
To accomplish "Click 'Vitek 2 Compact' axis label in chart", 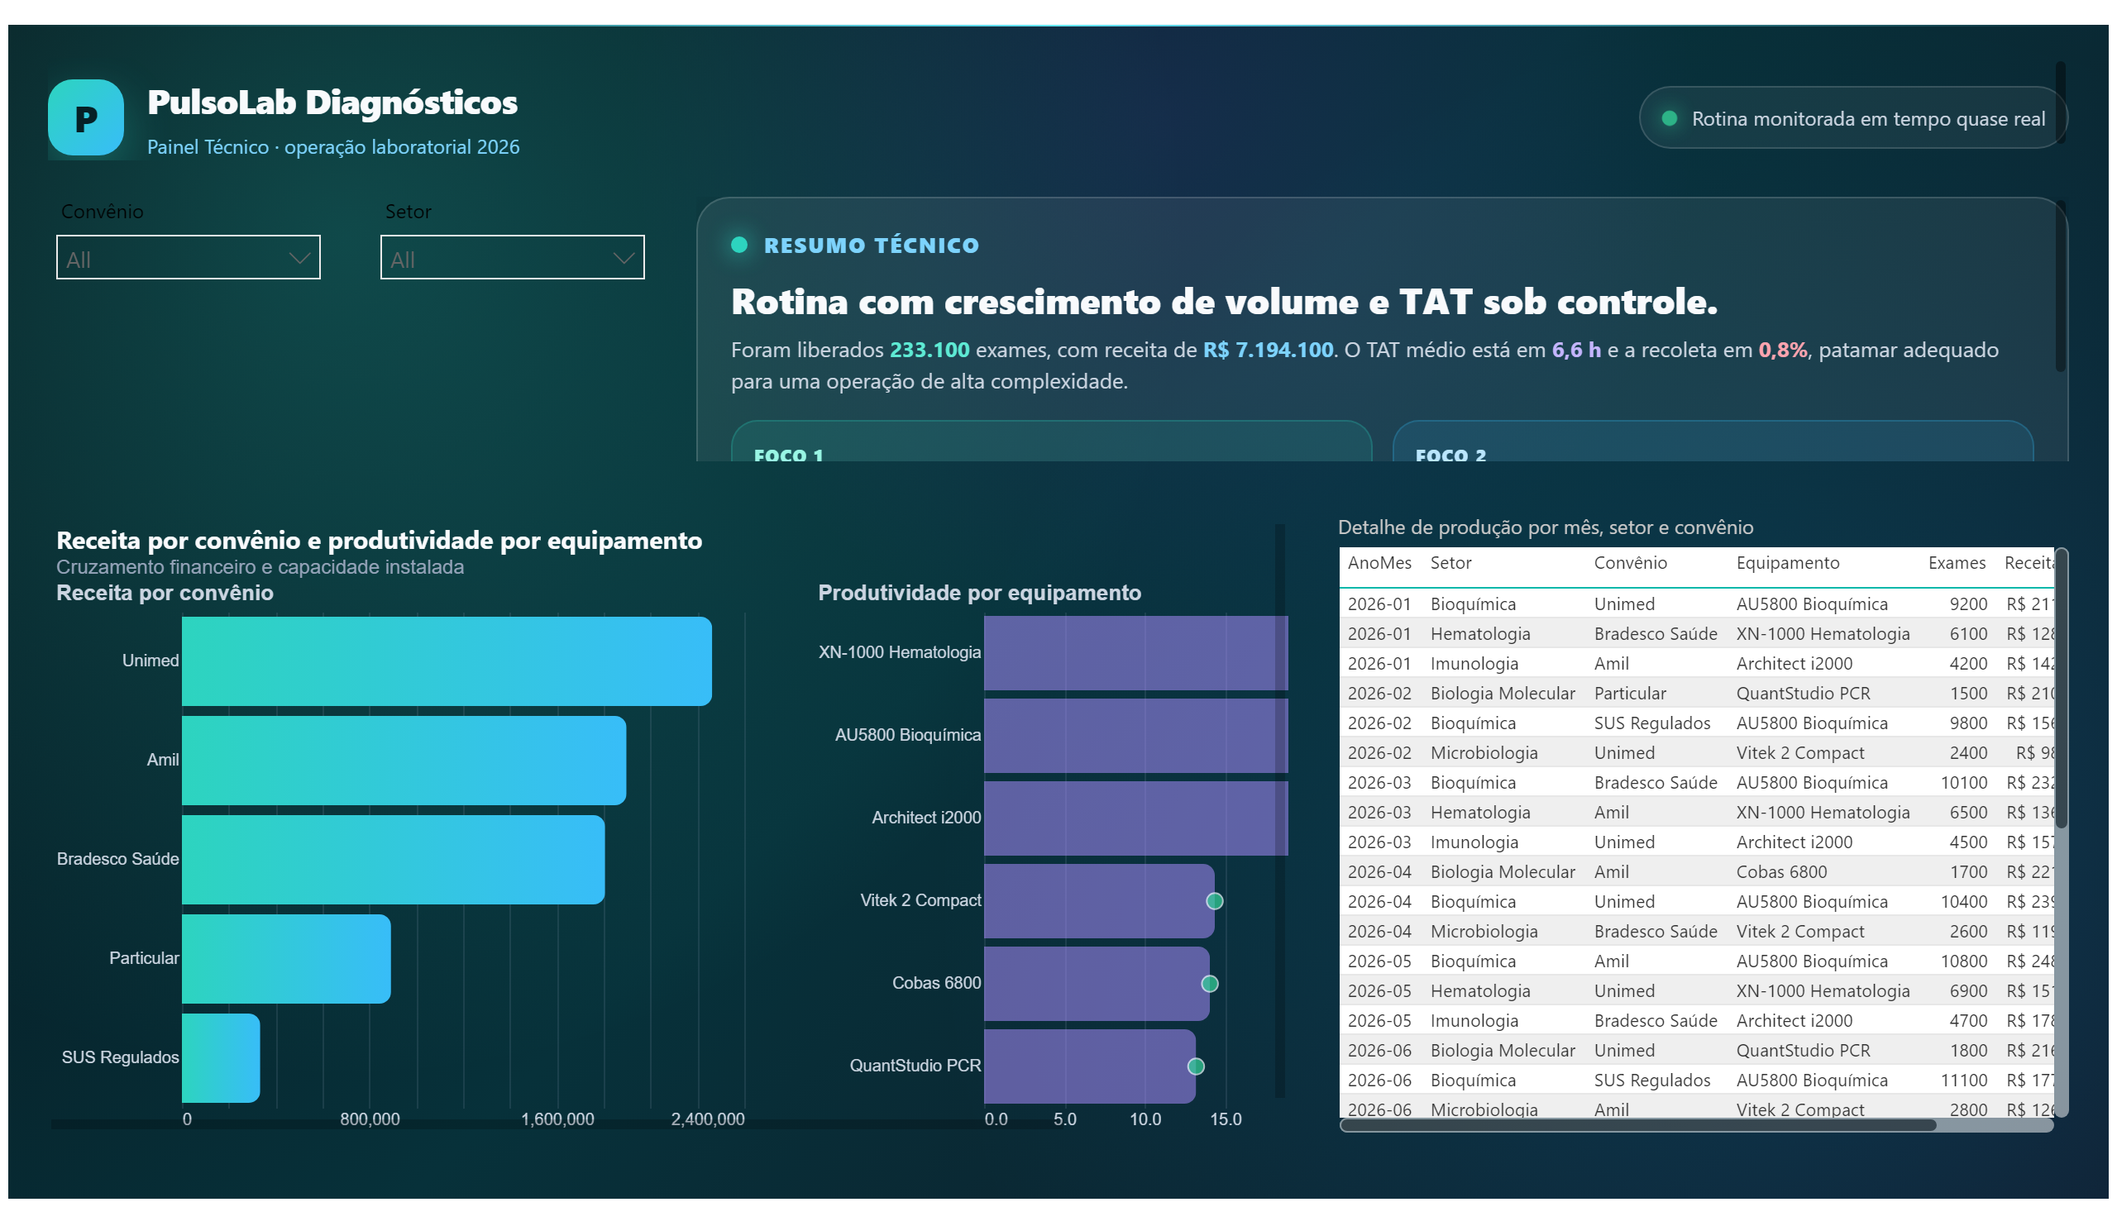I will tap(920, 900).
